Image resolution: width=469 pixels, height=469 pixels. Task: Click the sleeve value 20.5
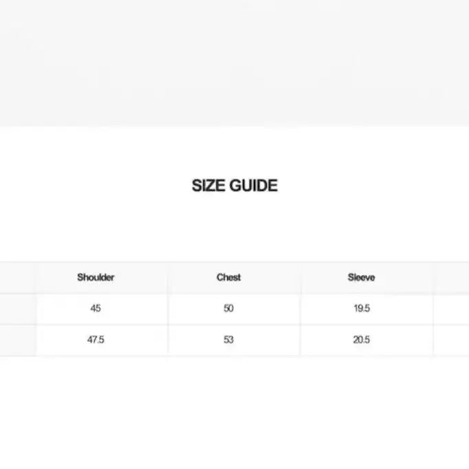[361, 340]
